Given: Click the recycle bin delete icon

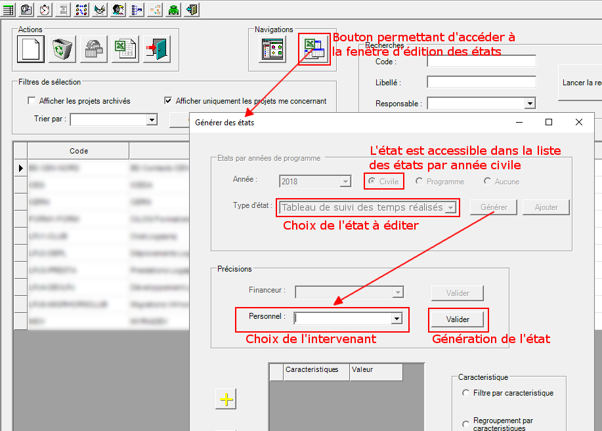Looking at the screenshot, I should (x=61, y=49).
